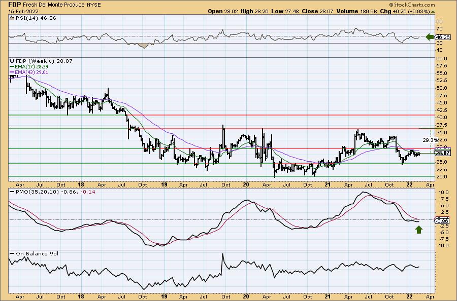Click the Chg +0.26 (+0.93%) value
The image size is (457, 301).
[406, 11]
